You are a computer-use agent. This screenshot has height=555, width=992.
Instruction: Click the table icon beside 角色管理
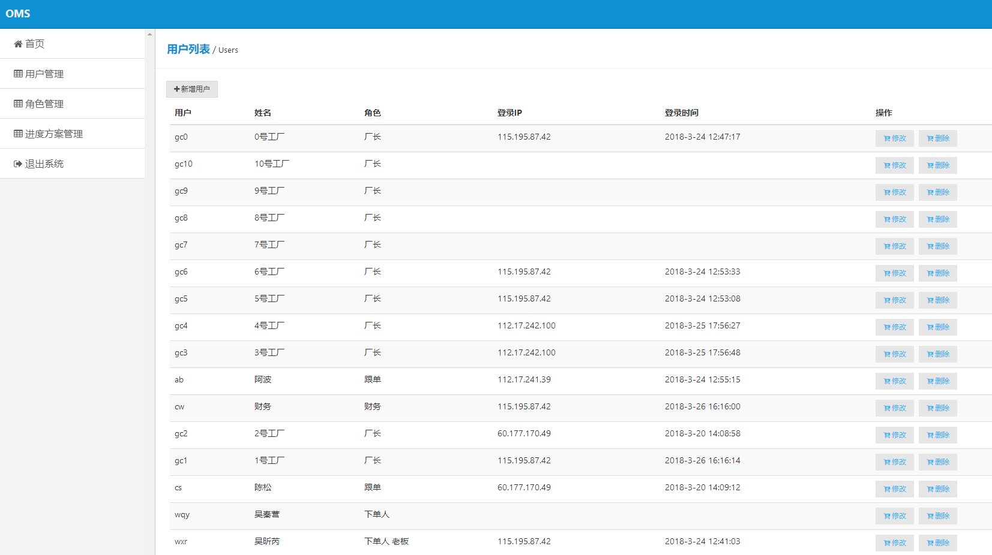tap(18, 104)
